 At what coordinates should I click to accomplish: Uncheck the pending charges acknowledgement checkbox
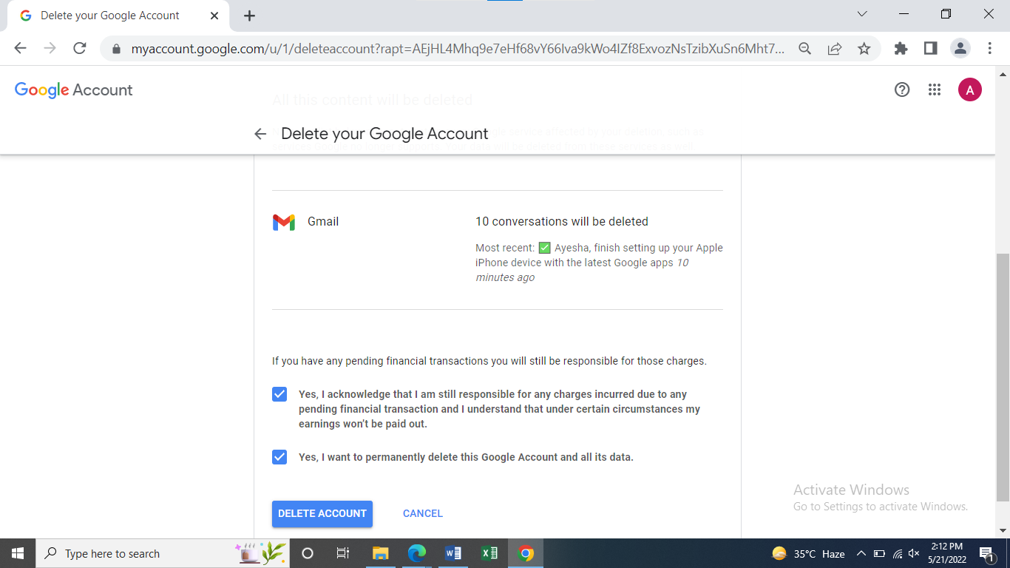tap(279, 394)
